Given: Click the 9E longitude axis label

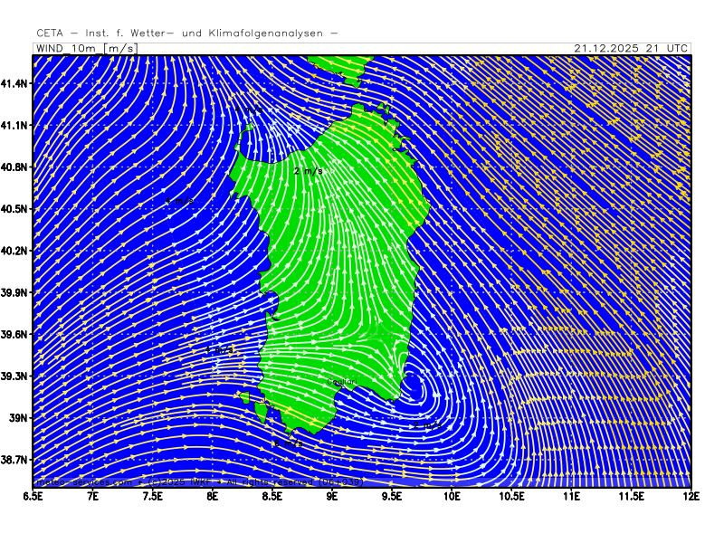Looking at the screenshot, I should [332, 496].
